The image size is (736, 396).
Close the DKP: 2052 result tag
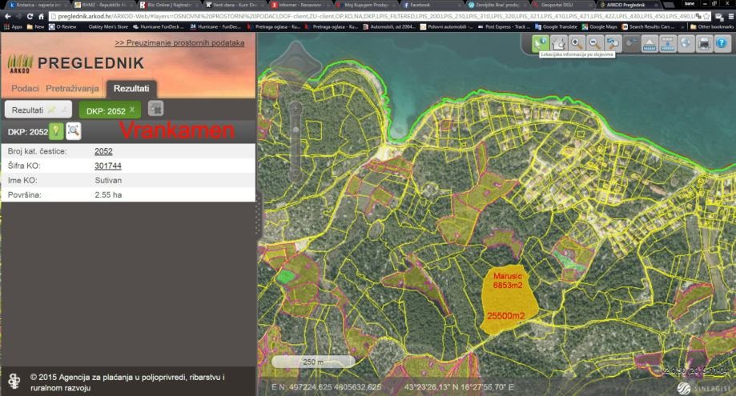pyautogui.click(x=132, y=109)
